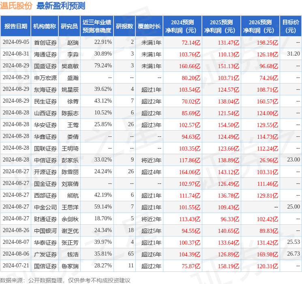Viewport: 302px width, 284px height.
Task: Select 开源证券 institution cell
Action: 45,172
